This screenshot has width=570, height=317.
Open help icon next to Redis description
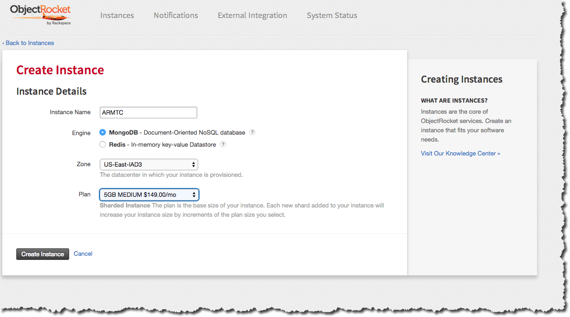(x=223, y=144)
